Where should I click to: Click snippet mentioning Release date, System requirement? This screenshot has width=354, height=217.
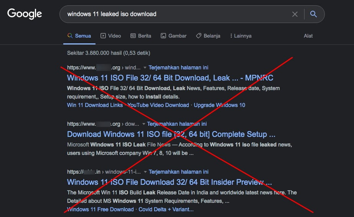[x=173, y=92]
